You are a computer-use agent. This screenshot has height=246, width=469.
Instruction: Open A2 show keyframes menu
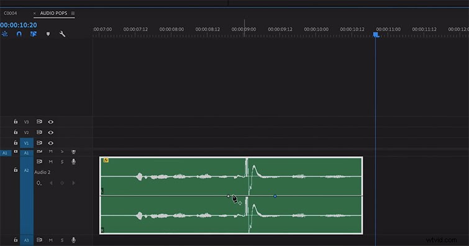coord(39,183)
